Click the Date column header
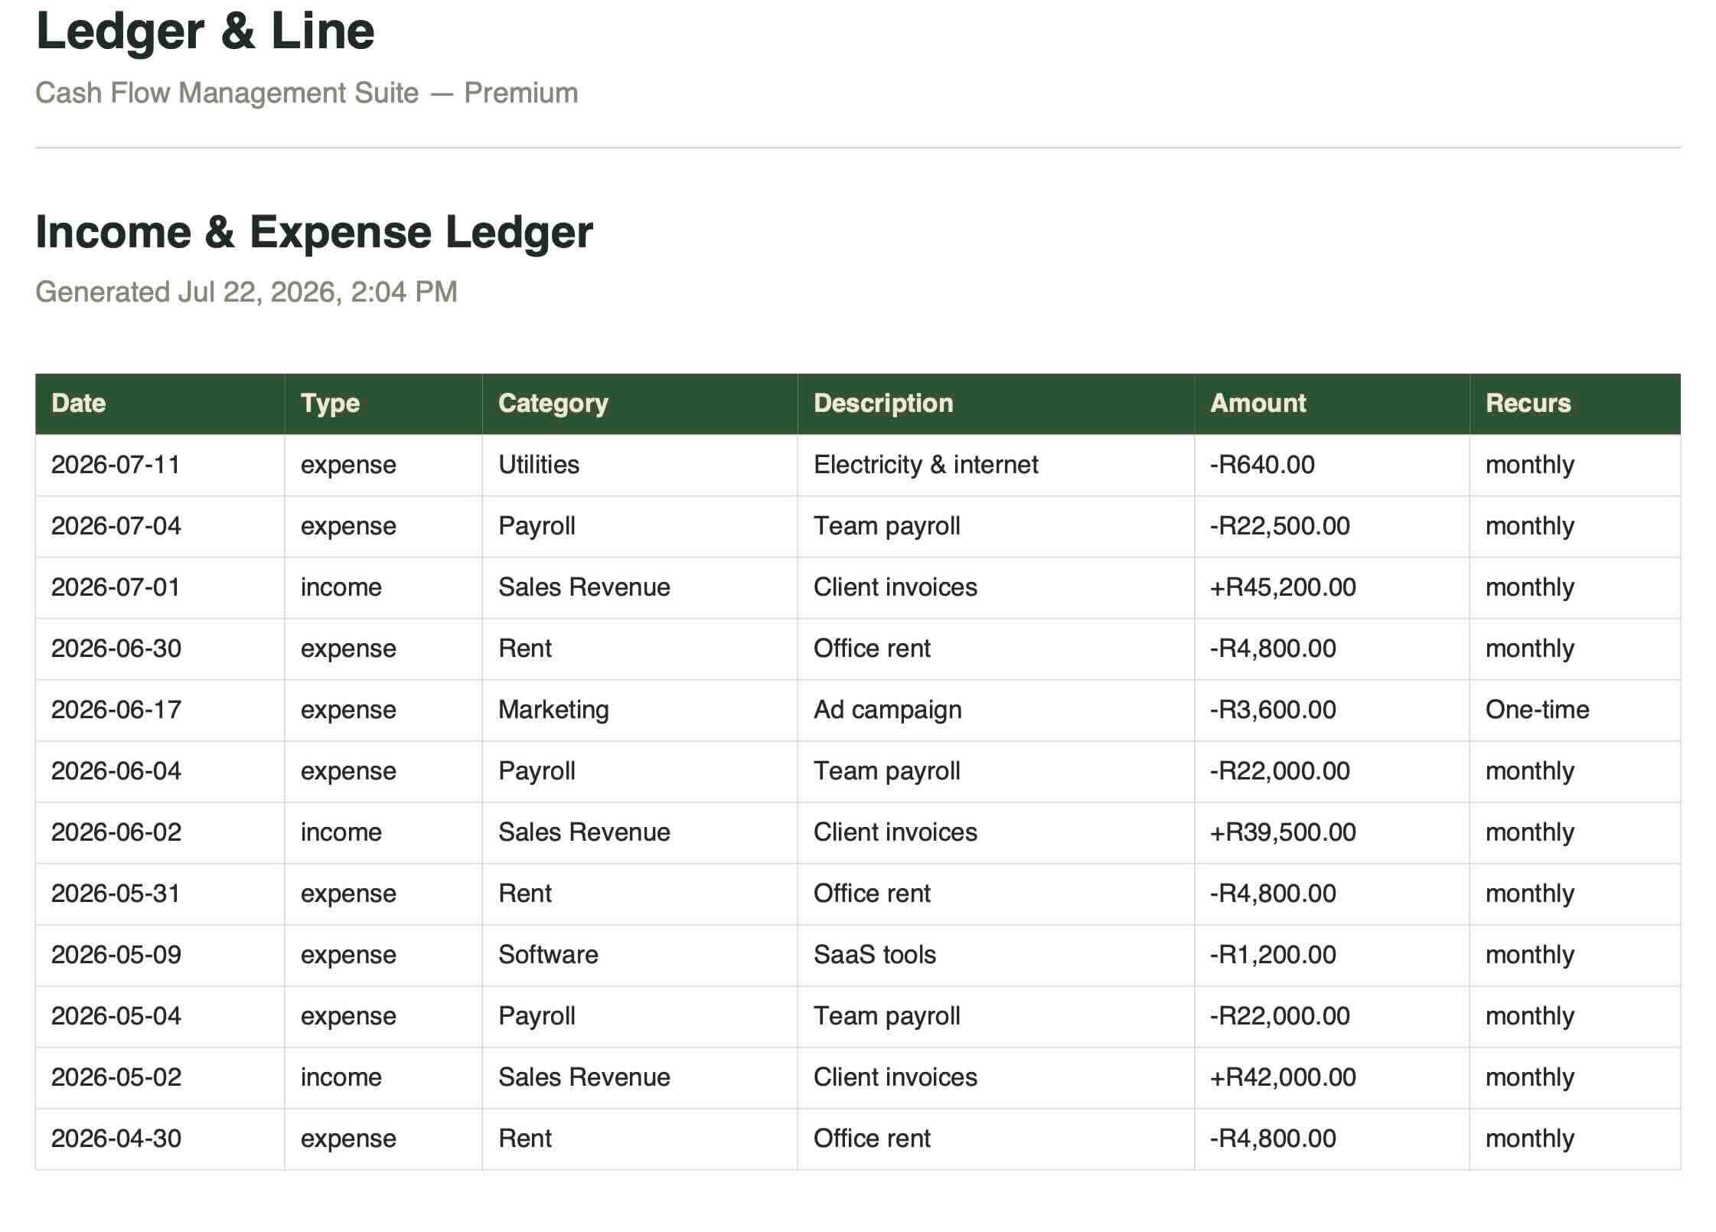The height and width of the screenshot is (1232, 1716). tap(160, 404)
